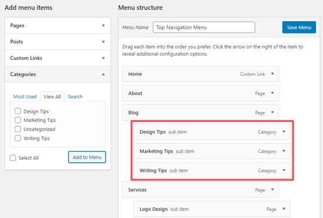Check the Uncategorized category checkbox

coord(18,129)
